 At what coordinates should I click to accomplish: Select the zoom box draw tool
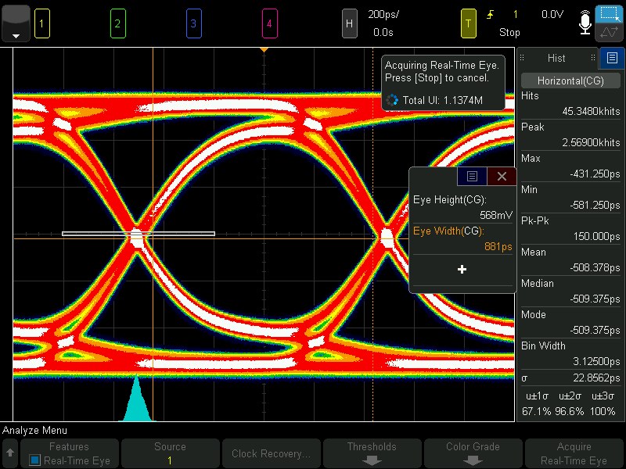610,14
